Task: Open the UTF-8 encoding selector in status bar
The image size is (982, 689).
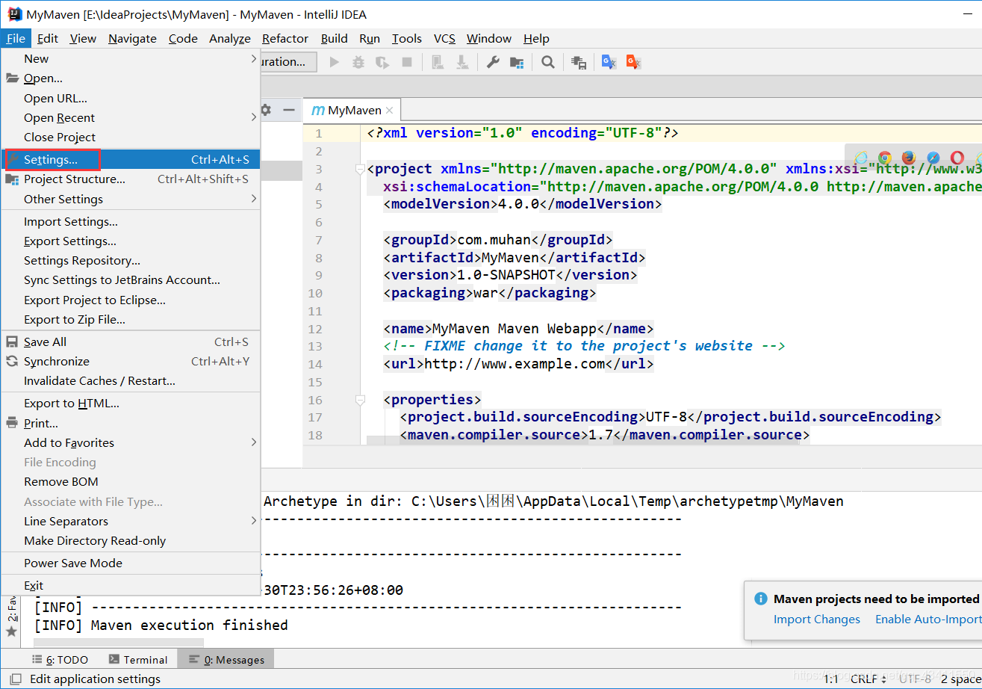Action: pyautogui.click(x=915, y=679)
